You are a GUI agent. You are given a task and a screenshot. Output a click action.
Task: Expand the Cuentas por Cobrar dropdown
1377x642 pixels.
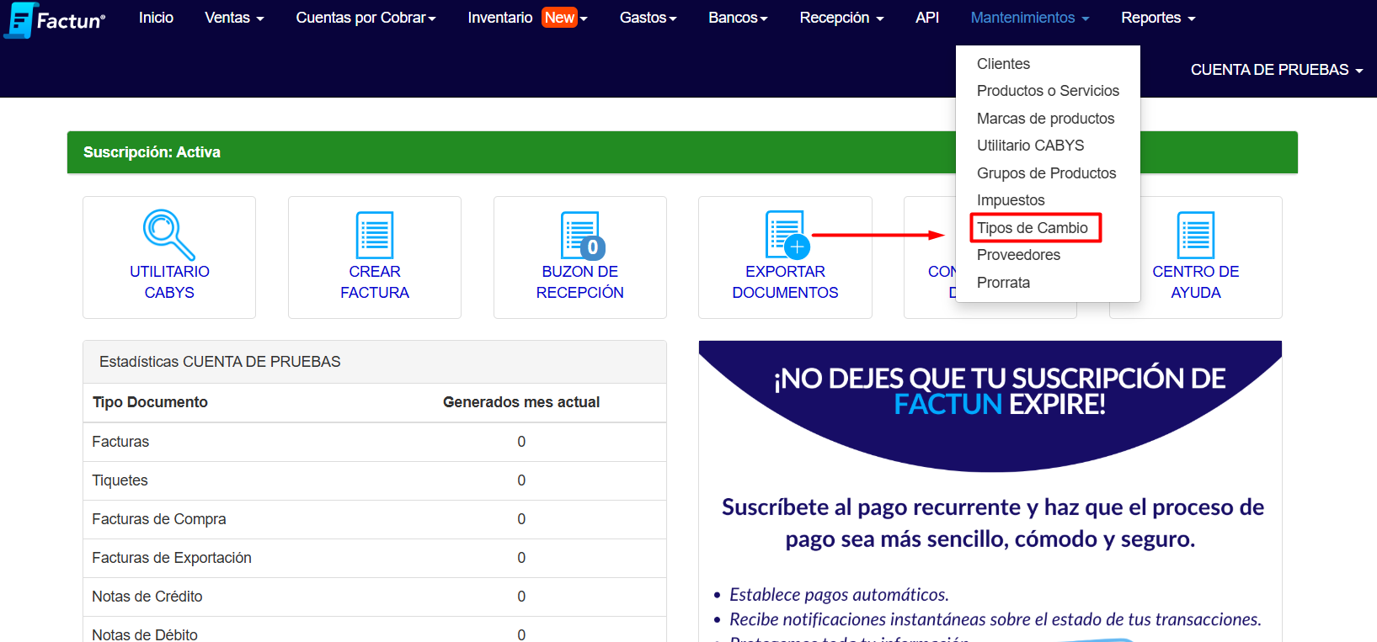point(366,18)
